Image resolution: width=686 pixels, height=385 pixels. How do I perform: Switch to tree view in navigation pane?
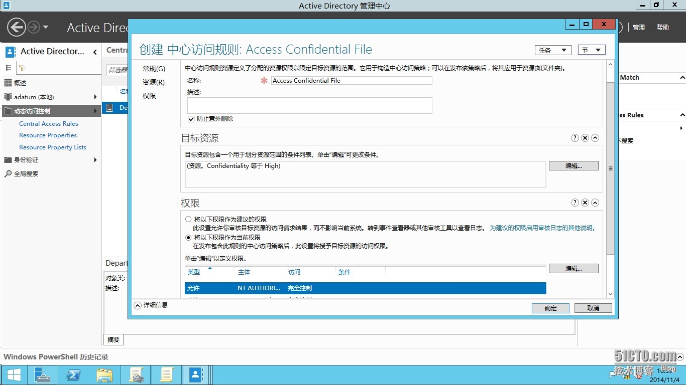[x=23, y=68]
